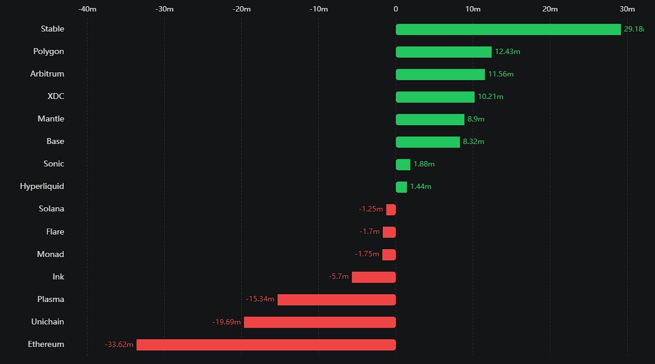The width and height of the screenshot is (655, 364).
Task: Click the 12.43m value label
Action: [507, 52]
